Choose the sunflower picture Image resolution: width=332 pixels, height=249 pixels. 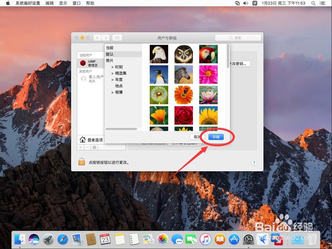(x=208, y=116)
